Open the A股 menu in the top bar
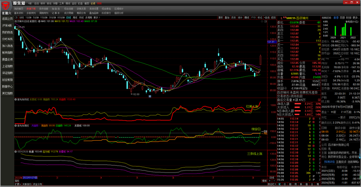This screenshot has width=361, height=187. 30,4
